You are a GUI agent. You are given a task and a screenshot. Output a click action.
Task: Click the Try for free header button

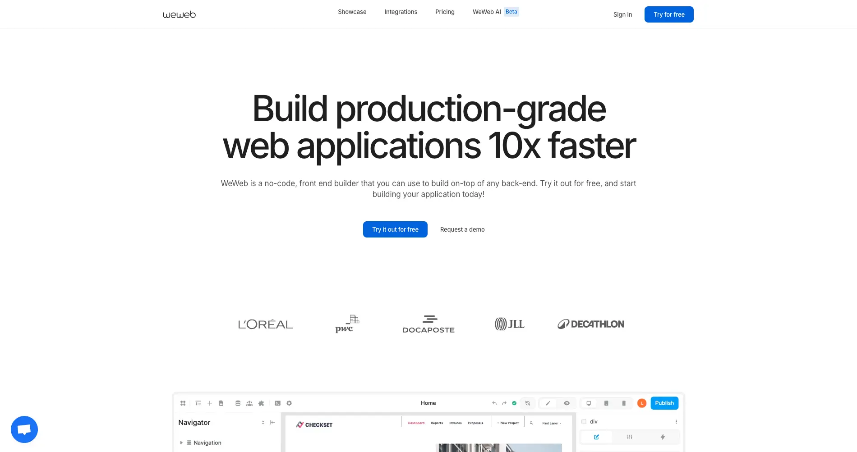(x=669, y=14)
